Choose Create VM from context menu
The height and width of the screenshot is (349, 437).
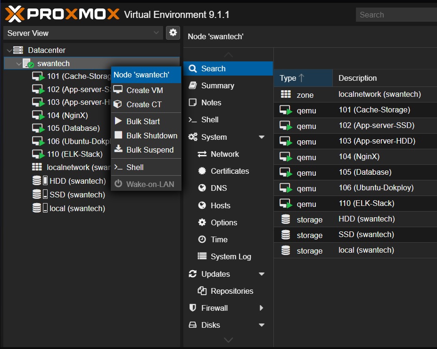(x=146, y=90)
